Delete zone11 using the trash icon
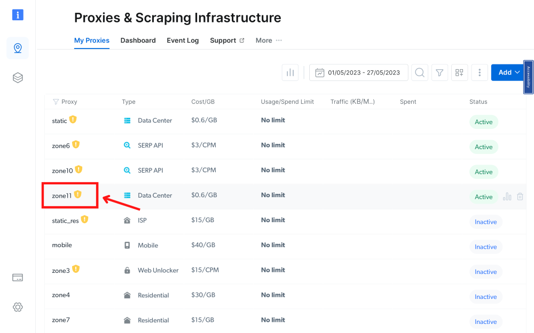 (520, 197)
